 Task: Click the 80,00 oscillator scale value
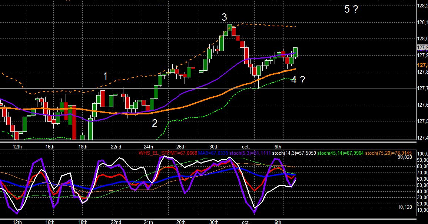point(422,167)
